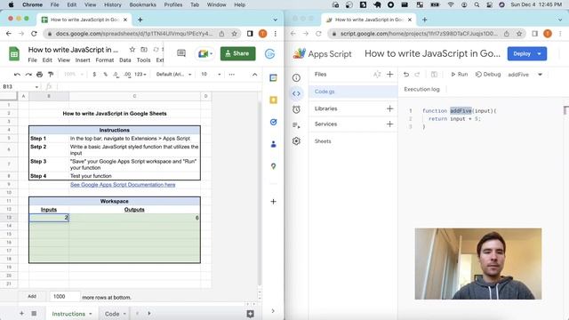Add a library with the plus icon
The width and height of the screenshot is (569, 320).
point(389,108)
